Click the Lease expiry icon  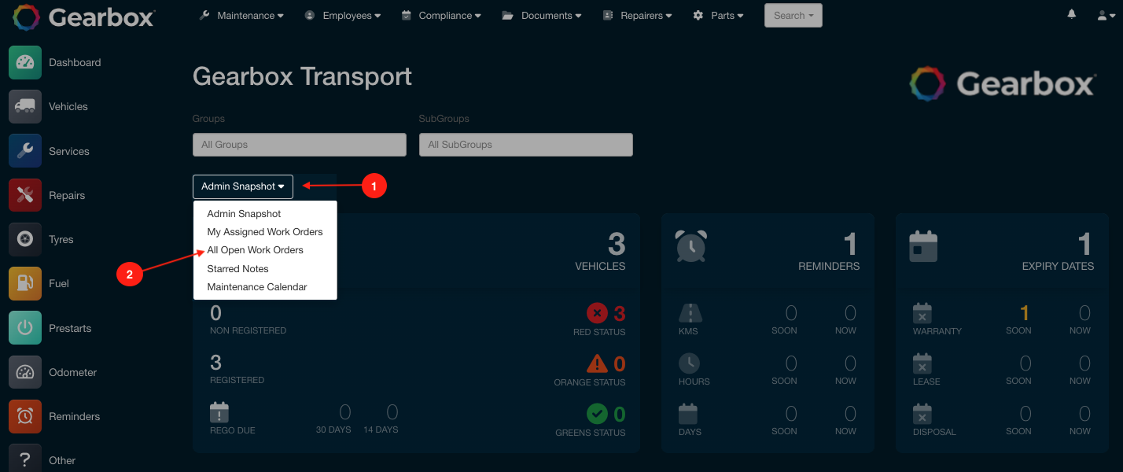click(x=922, y=363)
